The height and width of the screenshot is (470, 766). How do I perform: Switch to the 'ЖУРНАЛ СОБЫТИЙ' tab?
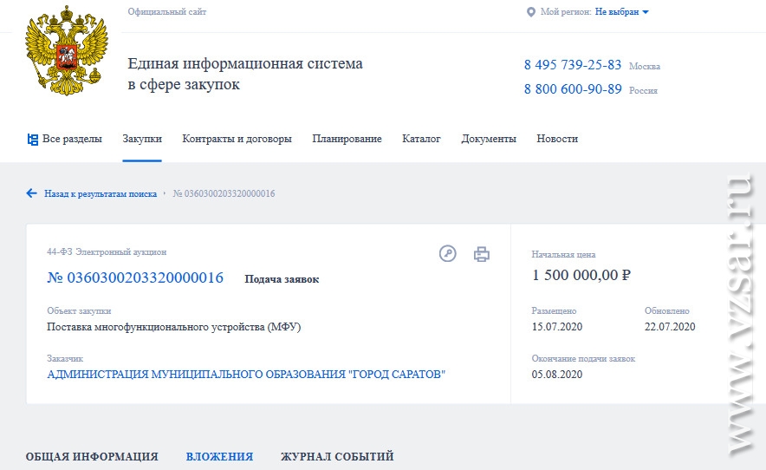pyautogui.click(x=337, y=457)
